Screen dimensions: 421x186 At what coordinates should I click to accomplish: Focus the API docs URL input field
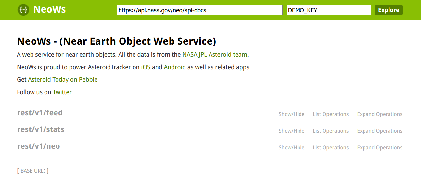(x=200, y=10)
